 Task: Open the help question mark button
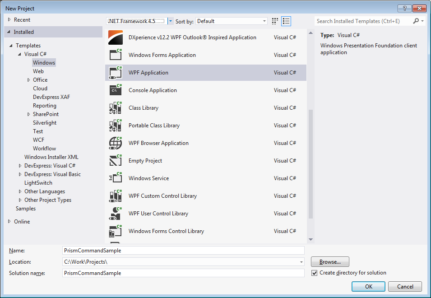click(x=404, y=9)
